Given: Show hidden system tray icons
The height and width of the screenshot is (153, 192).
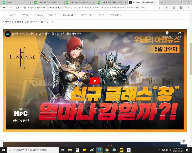Looking at the screenshot, I should point(160,150).
